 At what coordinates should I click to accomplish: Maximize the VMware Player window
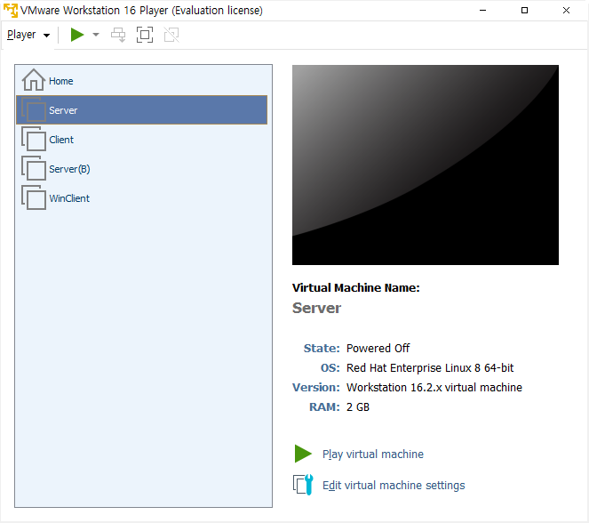pyautogui.click(x=524, y=10)
